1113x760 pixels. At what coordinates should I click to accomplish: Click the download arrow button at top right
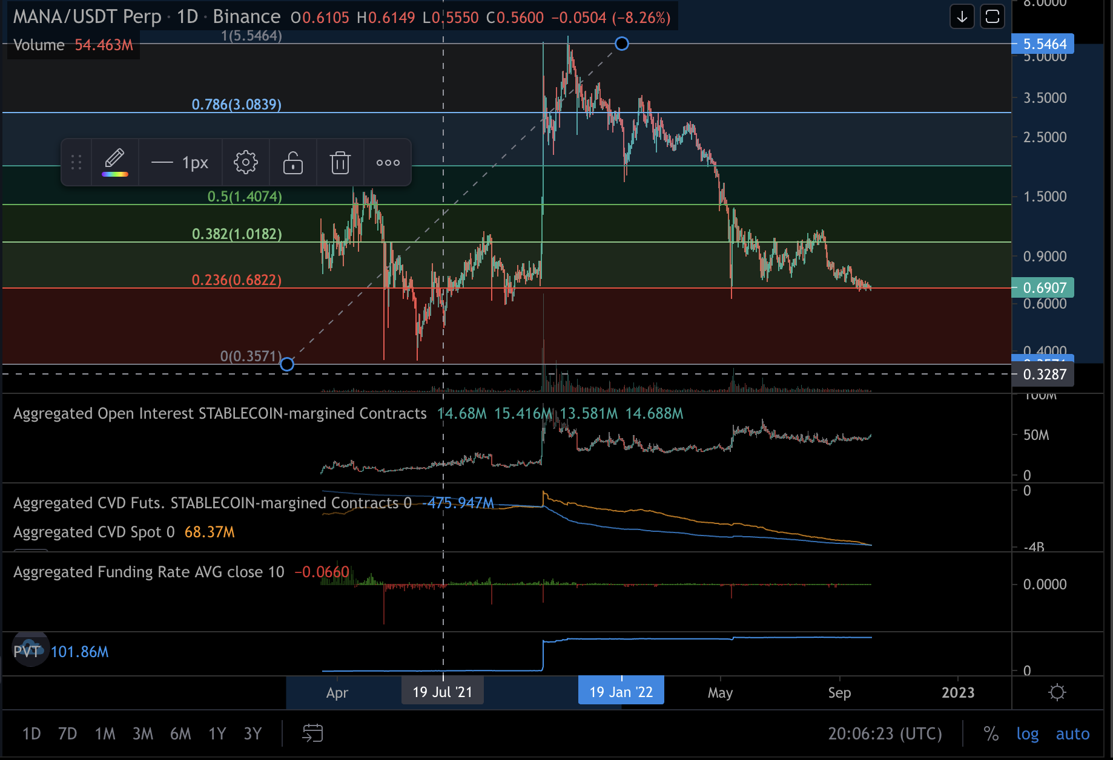pyautogui.click(x=962, y=17)
